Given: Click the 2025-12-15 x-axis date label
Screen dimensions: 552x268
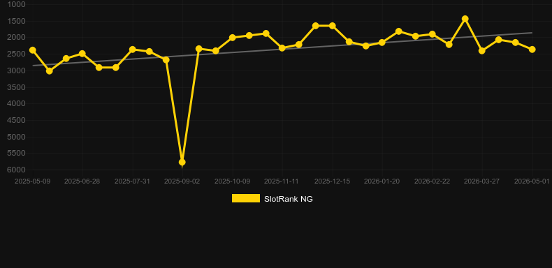Looking at the screenshot, I should tap(333, 181).
